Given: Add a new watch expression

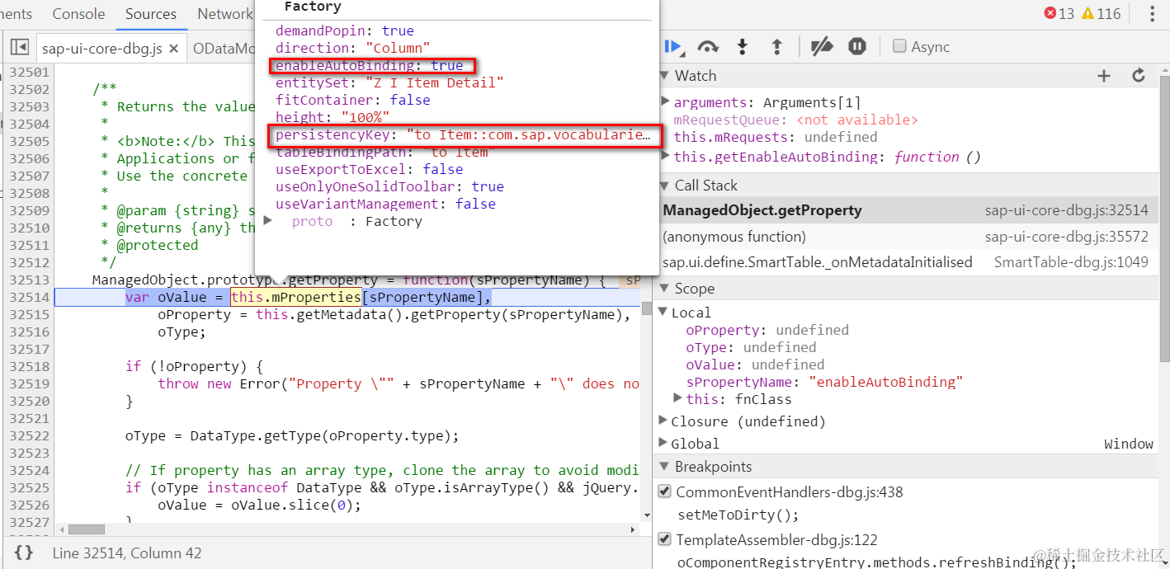Looking at the screenshot, I should (x=1104, y=76).
